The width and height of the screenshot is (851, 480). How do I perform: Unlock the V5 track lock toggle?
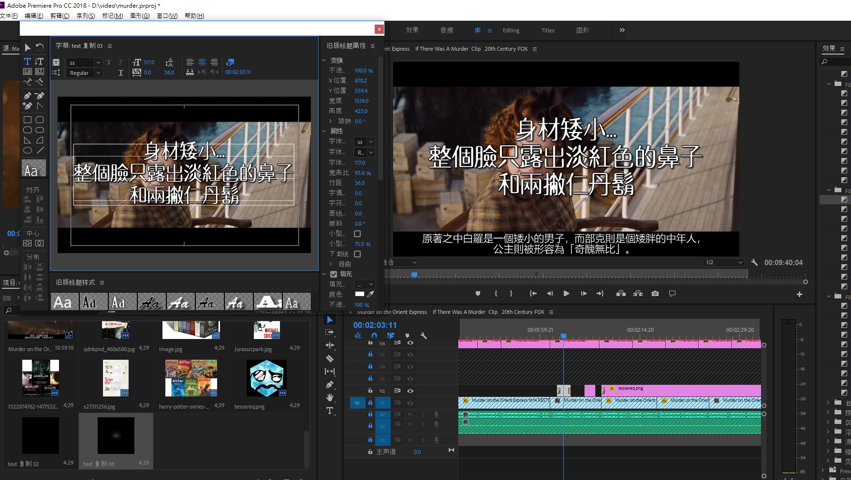click(370, 354)
